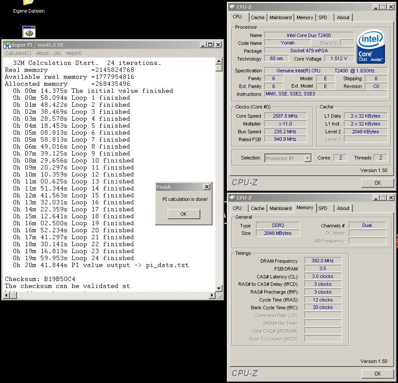The width and height of the screenshot is (398, 383).
Task: Click the Multiplier value x 11.0
Action: pos(285,124)
